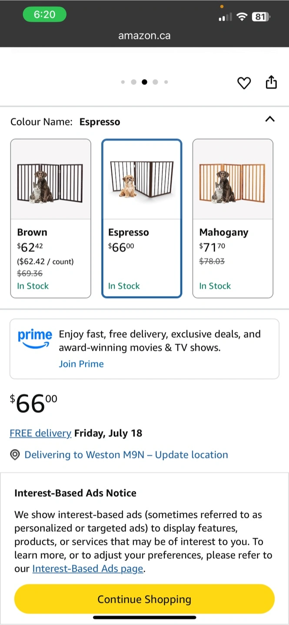Tap the heart wishlist icon
Screen dimensions: 289x625
[x=244, y=82]
